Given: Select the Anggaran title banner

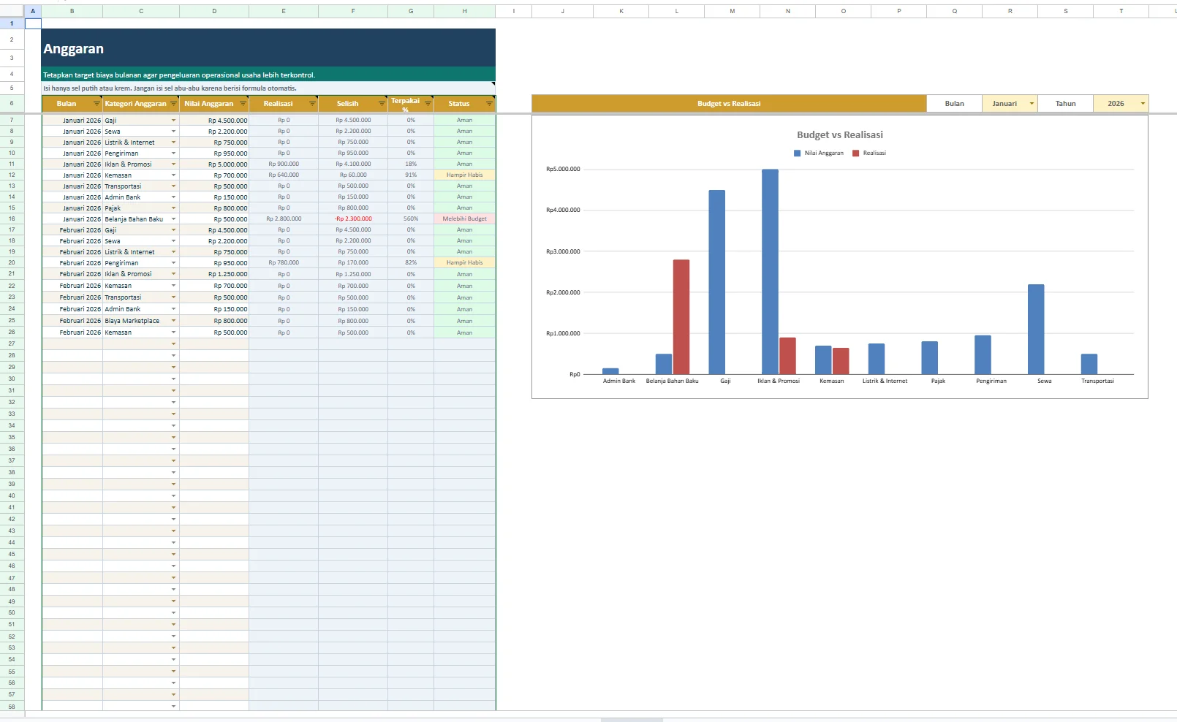Looking at the screenshot, I should (268, 48).
